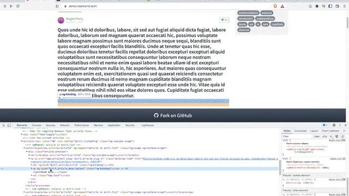Screen dimensions: 349x196
Task: Open DevTools settings gear
Action: [x=334, y=125]
